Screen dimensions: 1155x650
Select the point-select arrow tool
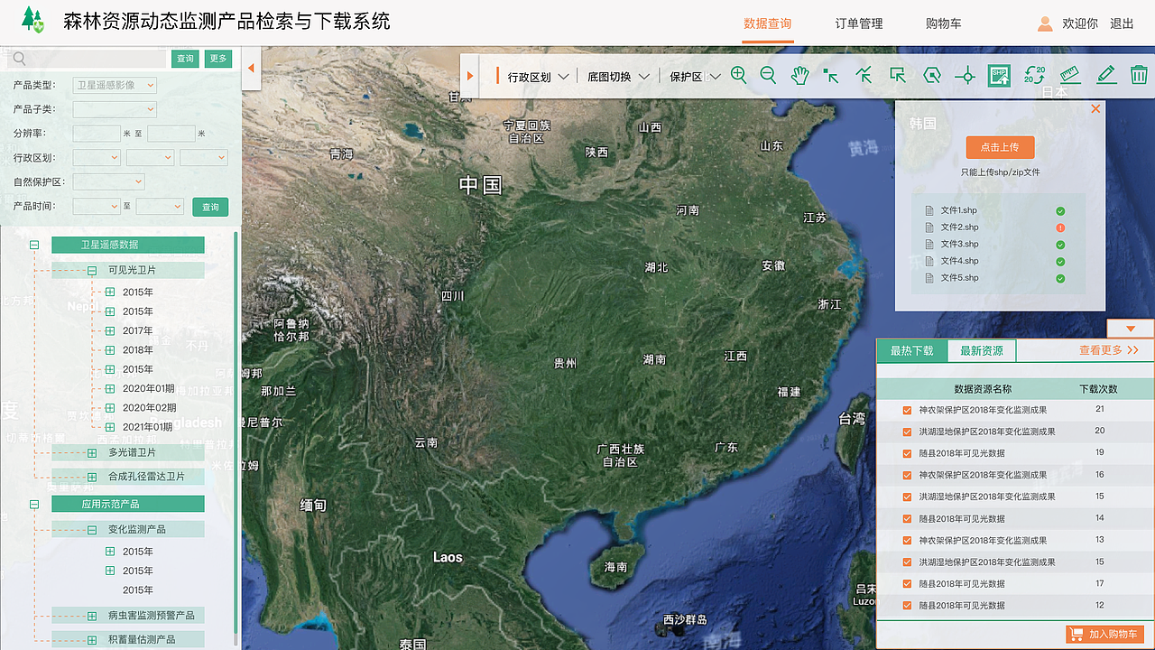point(831,76)
